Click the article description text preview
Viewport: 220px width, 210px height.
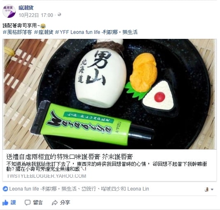[106, 166]
